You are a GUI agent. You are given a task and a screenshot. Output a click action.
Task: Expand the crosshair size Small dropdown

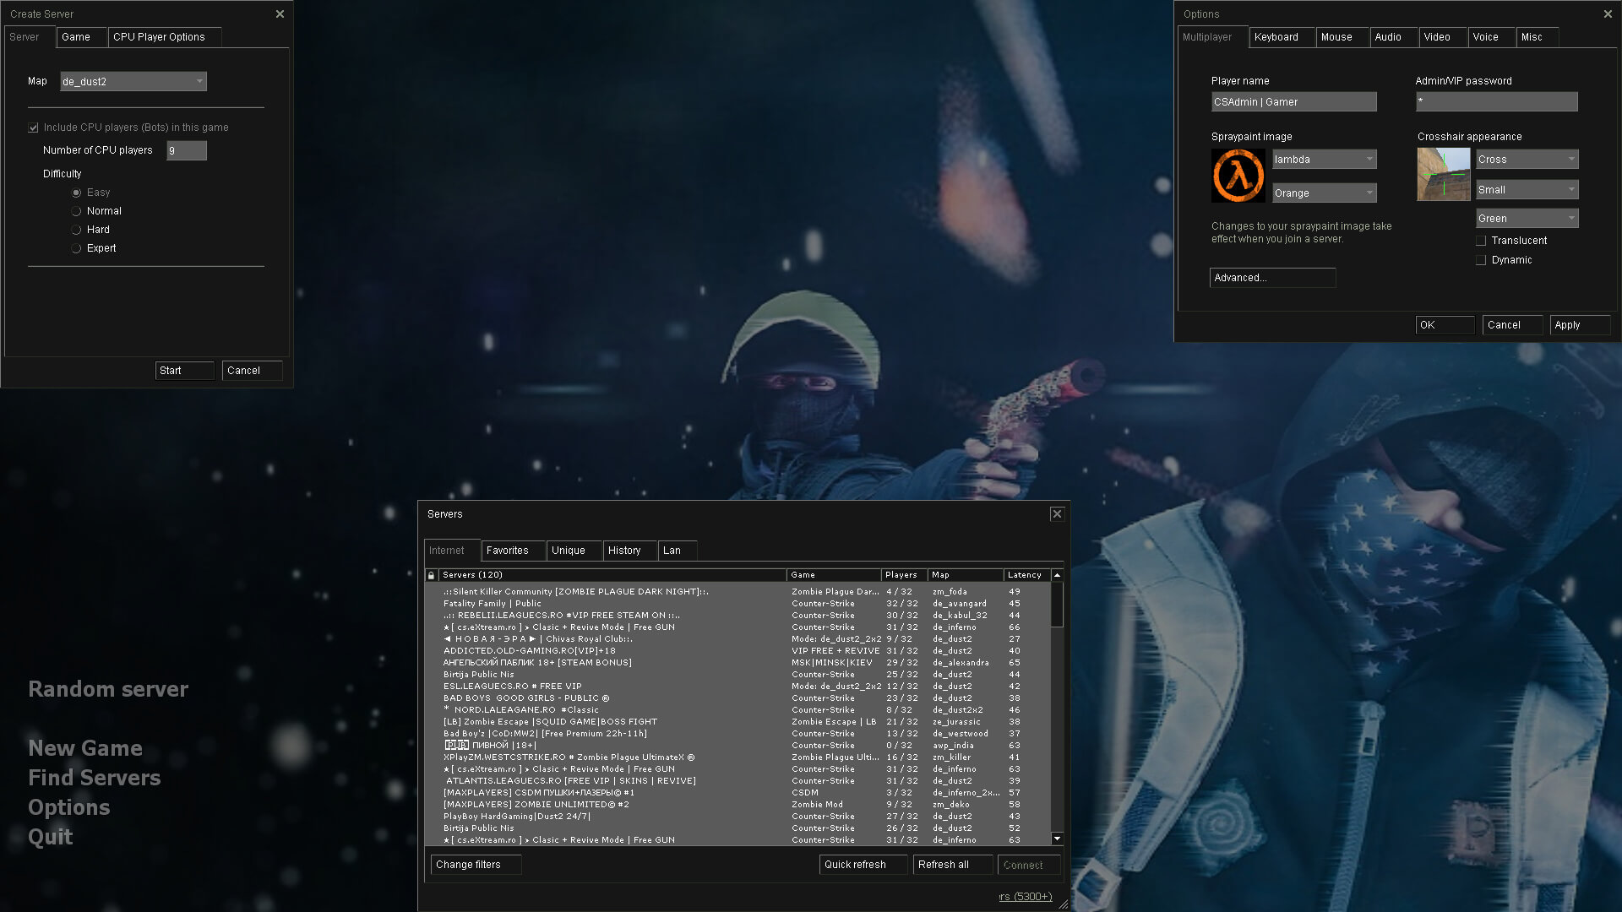pos(1527,190)
